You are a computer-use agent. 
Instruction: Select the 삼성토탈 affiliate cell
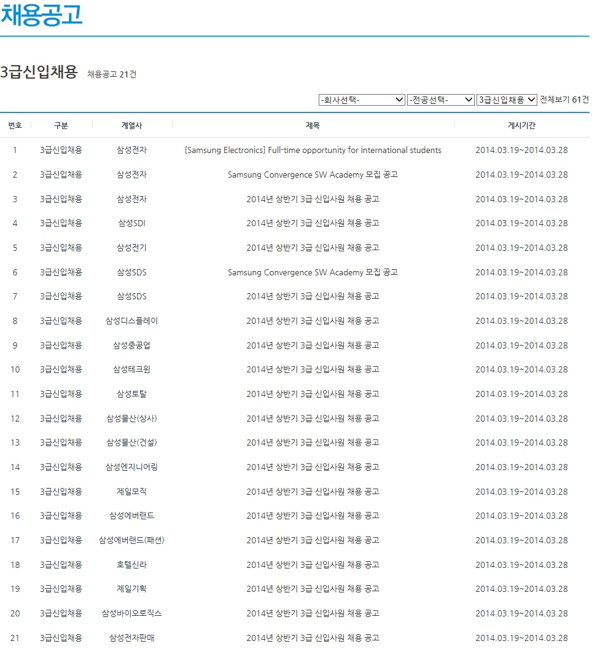pyautogui.click(x=131, y=394)
